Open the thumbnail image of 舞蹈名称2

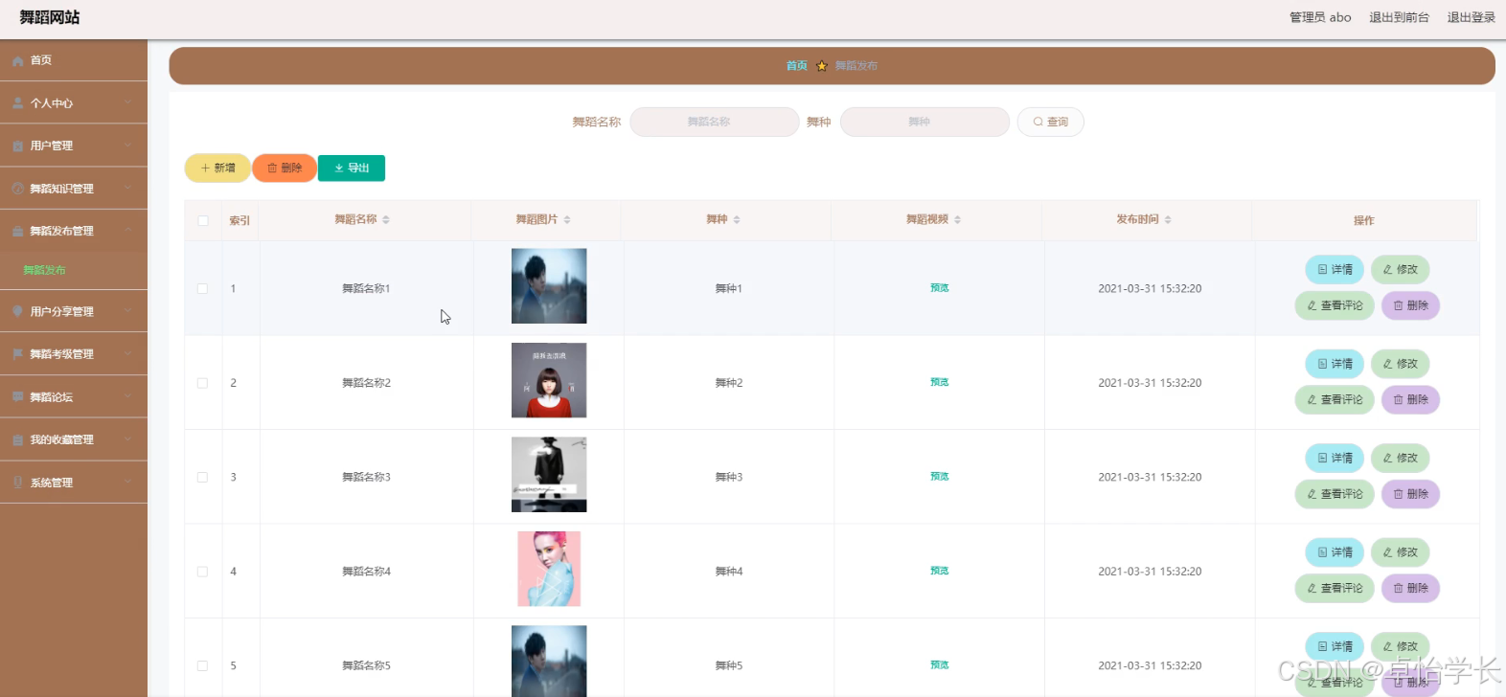pyautogui.click(x=549, y=380)
